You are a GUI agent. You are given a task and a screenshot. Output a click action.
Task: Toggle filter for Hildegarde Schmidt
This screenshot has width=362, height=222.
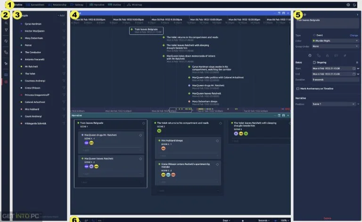click(x=64, y=123)
